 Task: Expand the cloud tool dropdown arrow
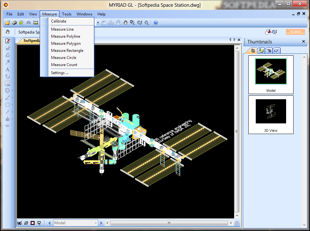point(13,91)
